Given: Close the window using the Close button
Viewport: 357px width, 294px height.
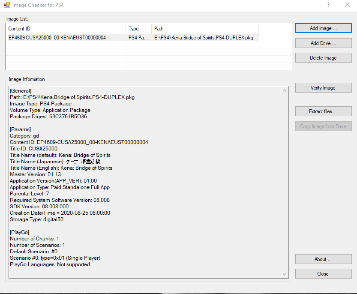Looking at the screenshot, I should coord(323,274).
